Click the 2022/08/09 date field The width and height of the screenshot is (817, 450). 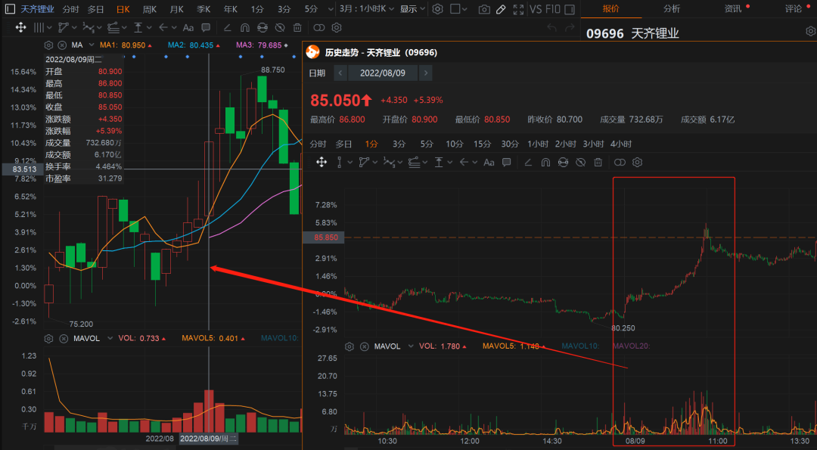pos(383,73)
